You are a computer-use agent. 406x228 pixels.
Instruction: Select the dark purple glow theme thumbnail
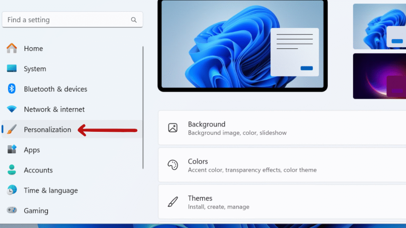[379, 76]
